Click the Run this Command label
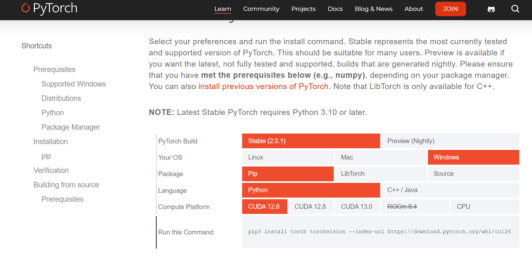 186,232
